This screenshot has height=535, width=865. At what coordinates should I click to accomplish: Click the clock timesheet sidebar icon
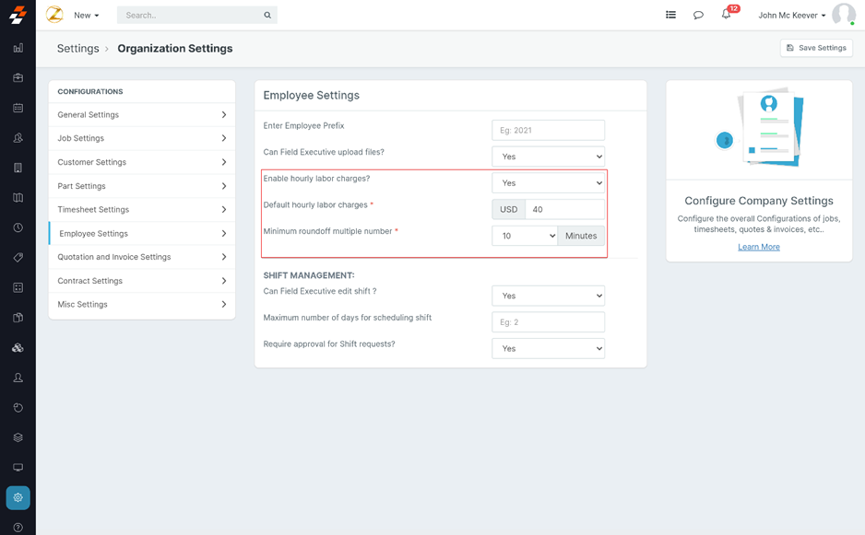point(18,227)
